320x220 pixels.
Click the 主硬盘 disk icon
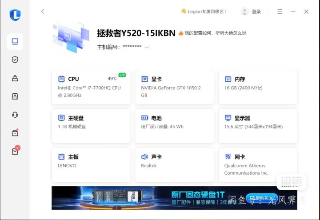click(x=61, y=118)
